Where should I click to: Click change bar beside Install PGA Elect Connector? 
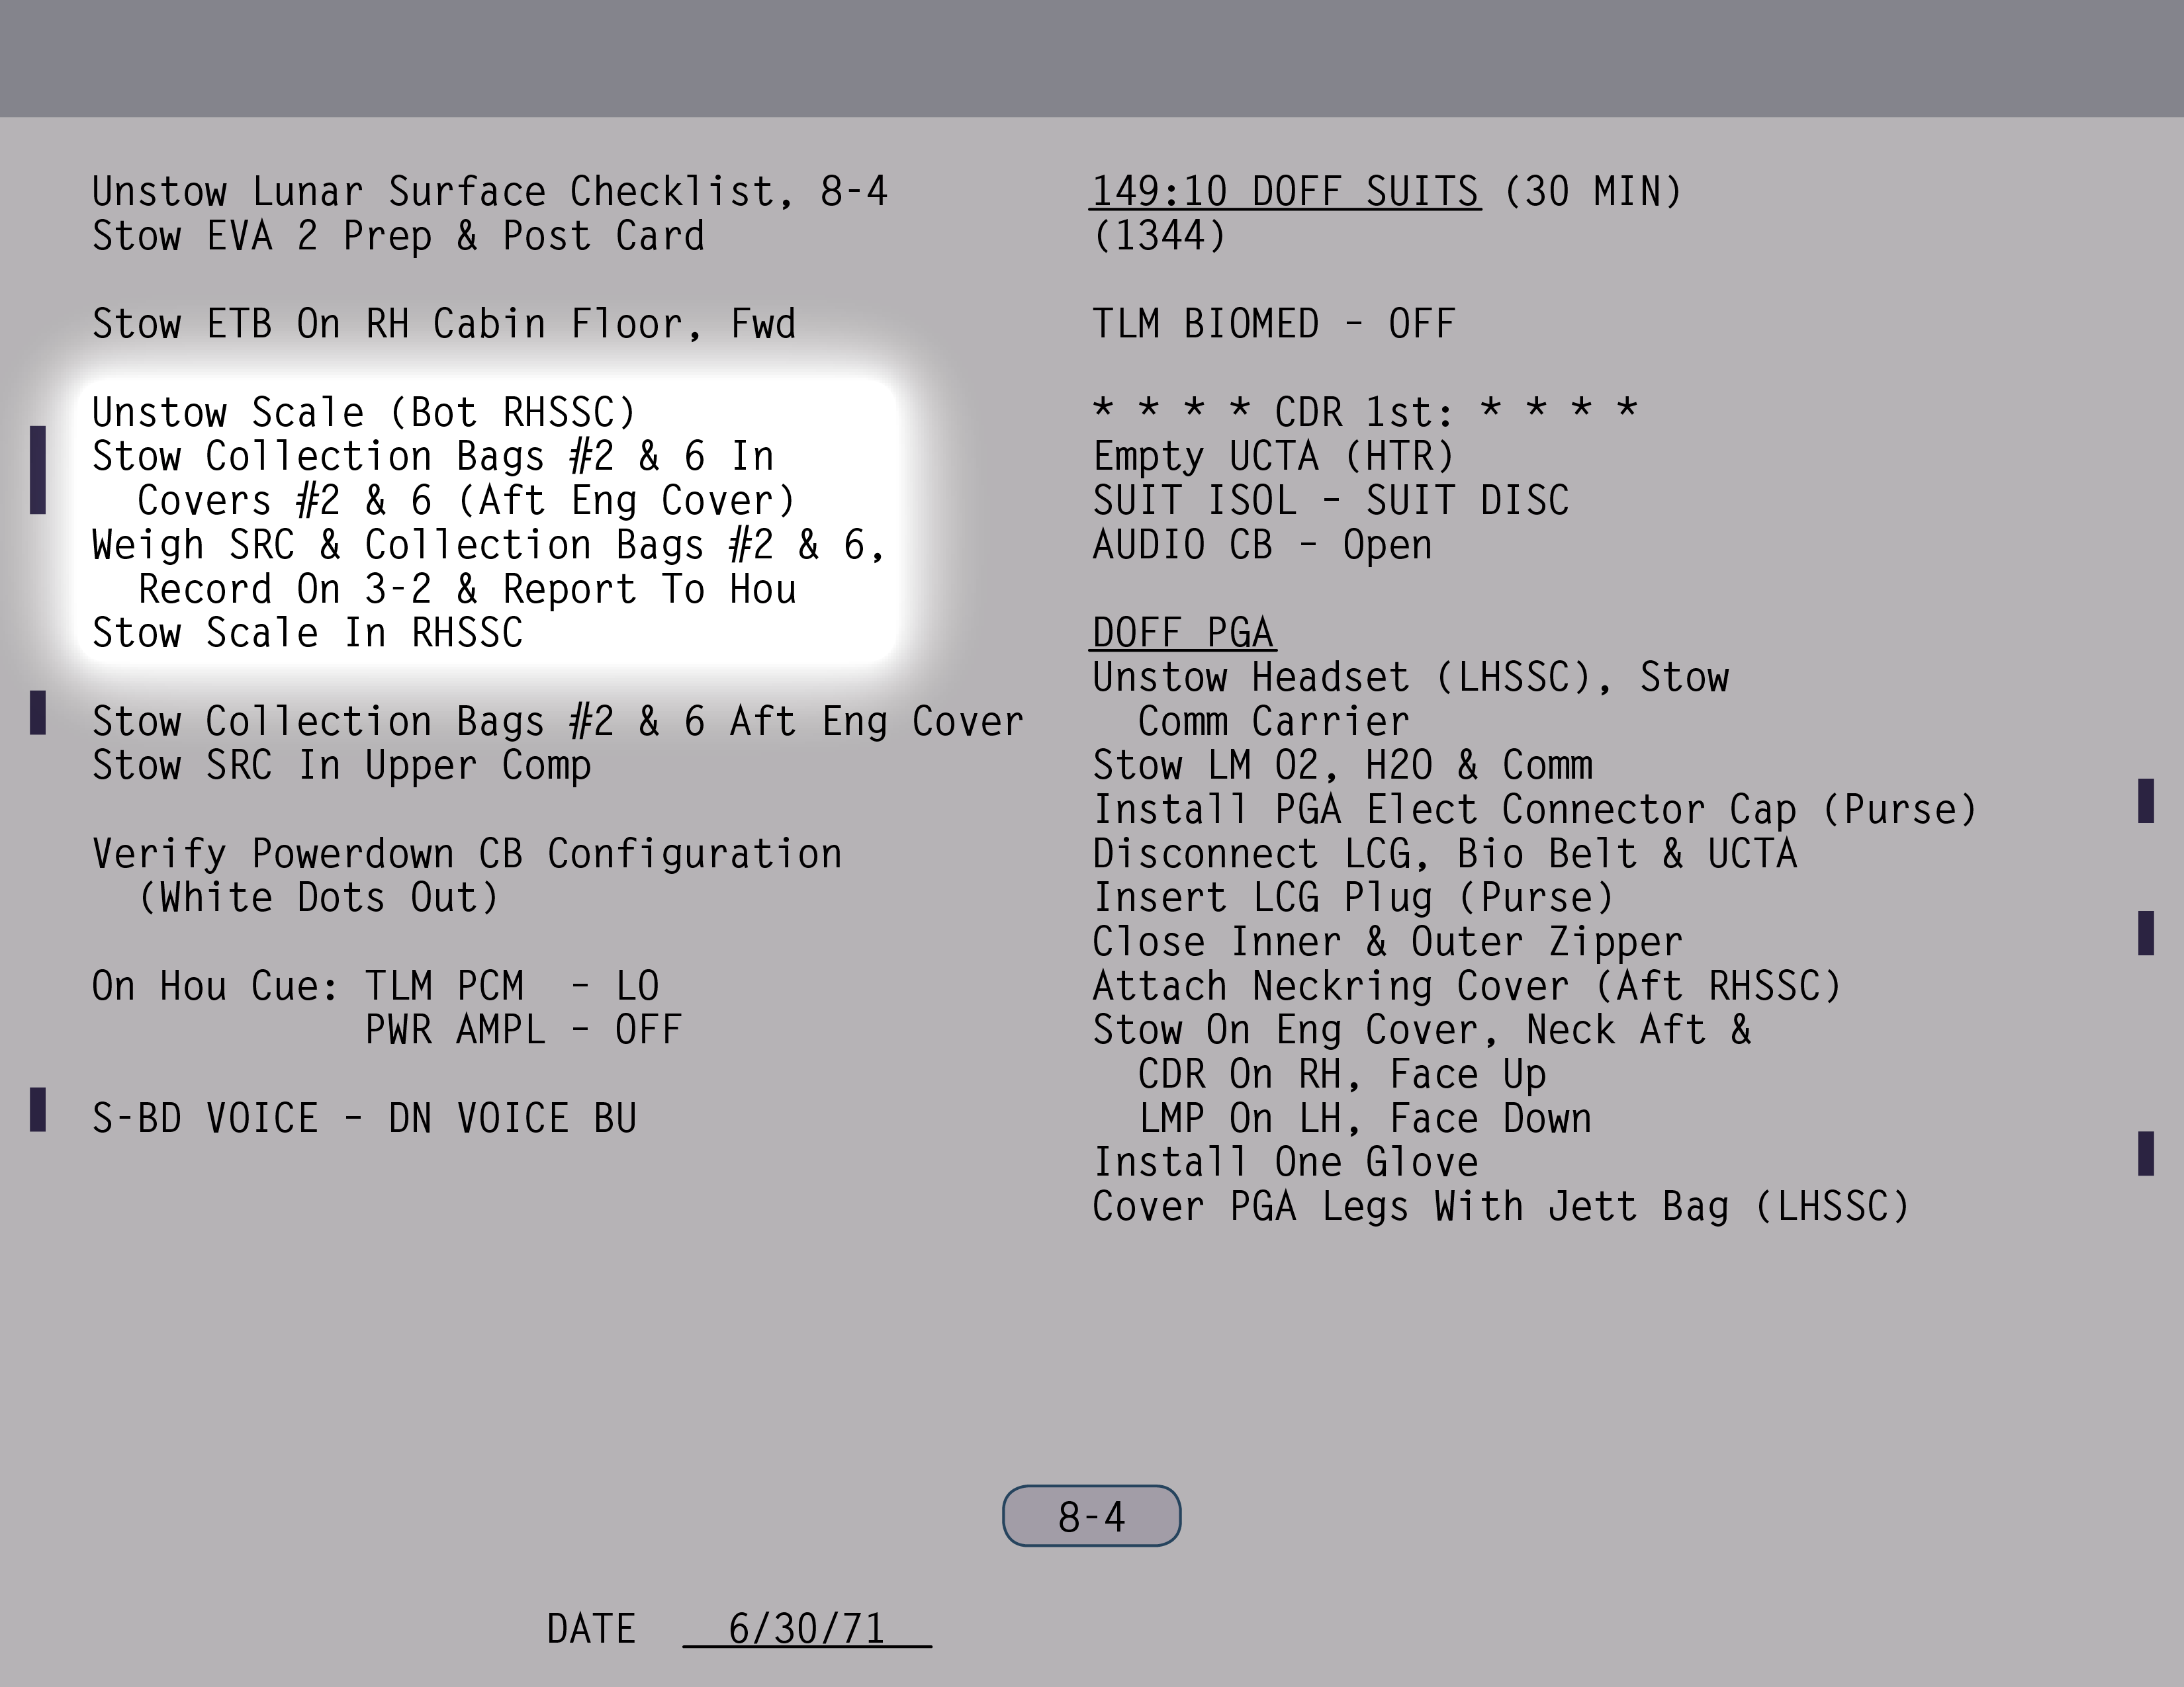coord(2146,800)
